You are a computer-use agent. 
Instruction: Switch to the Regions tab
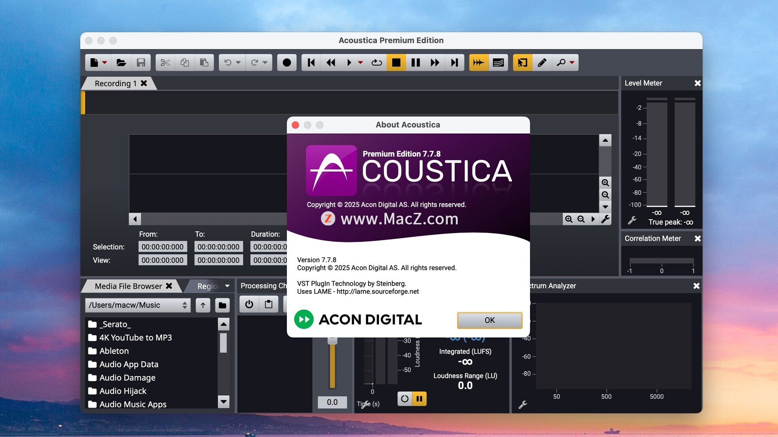click(208, 286)
